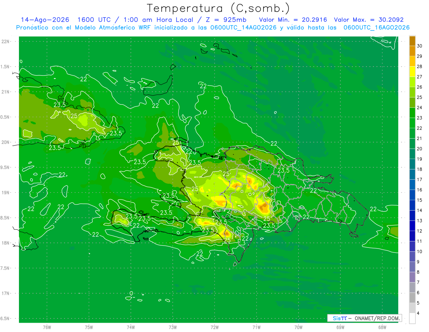Click the clipped "1.5N" latitude label
This screenshot has height=332, width=429.
pyautogui.click(x=5, y=67)
